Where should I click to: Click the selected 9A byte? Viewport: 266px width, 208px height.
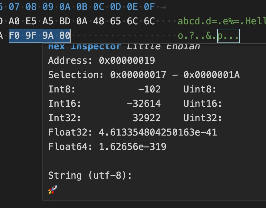[48, 36]
